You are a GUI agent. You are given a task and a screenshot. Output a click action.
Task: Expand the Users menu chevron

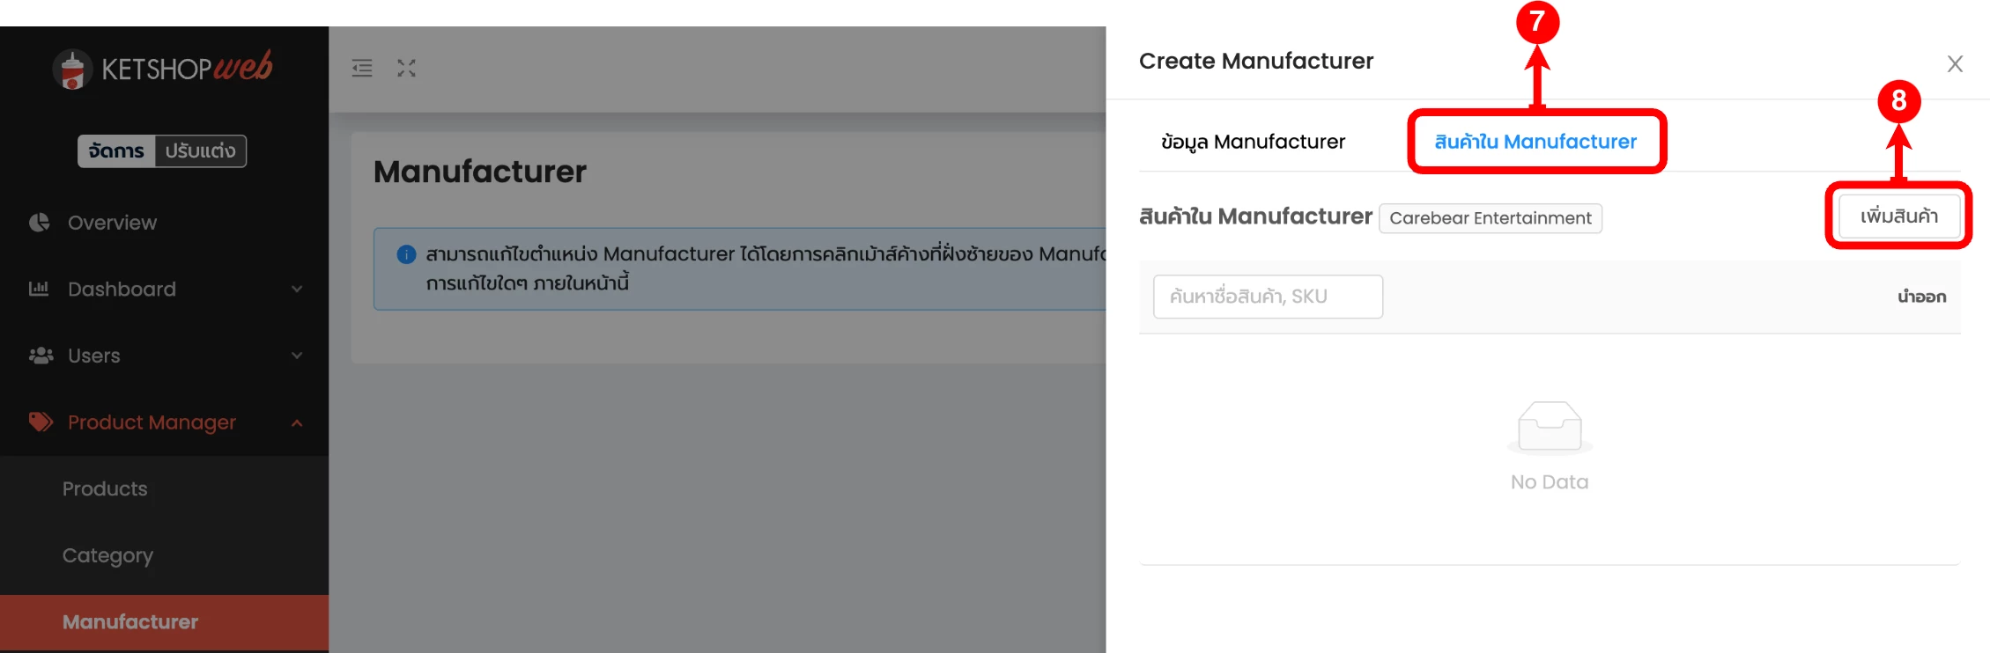(297, 356)
